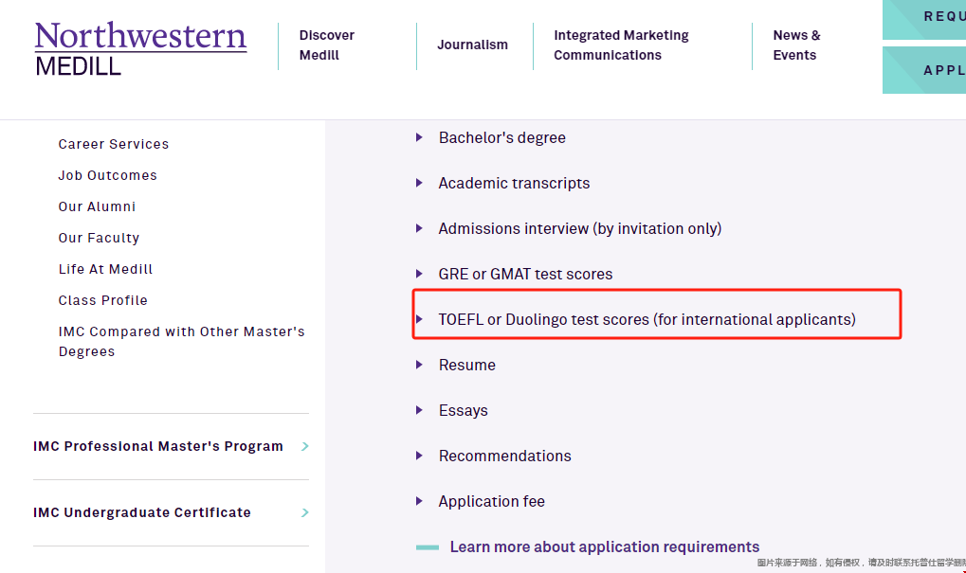Open the Class Profile link

103,300
